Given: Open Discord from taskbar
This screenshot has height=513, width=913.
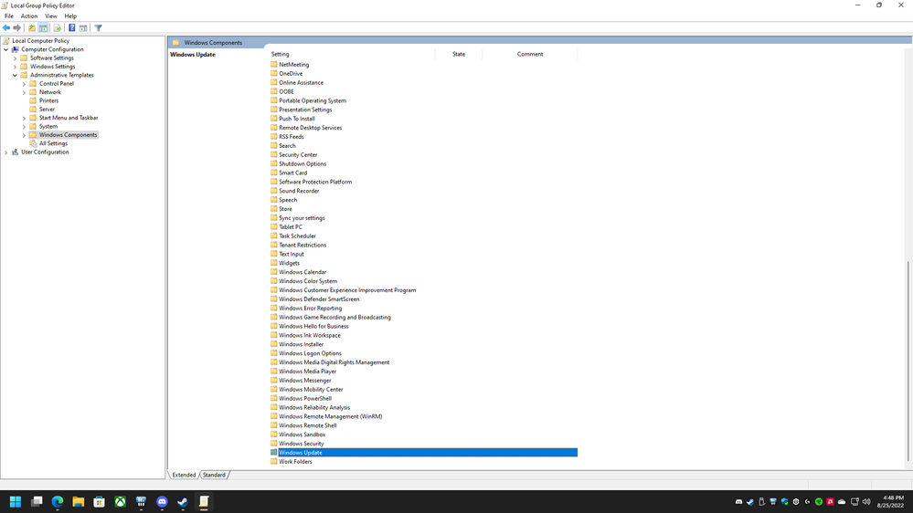Looking at the screenshot, I should (x=162, y=501).
